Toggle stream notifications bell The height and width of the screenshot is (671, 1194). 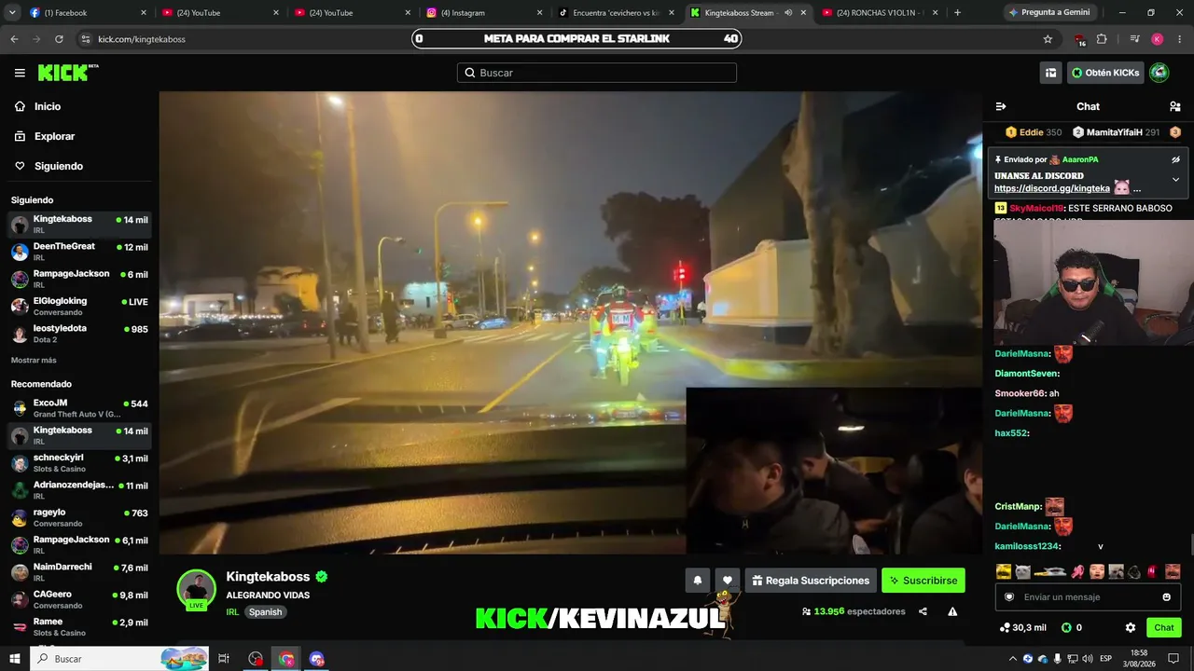point(697,581)
